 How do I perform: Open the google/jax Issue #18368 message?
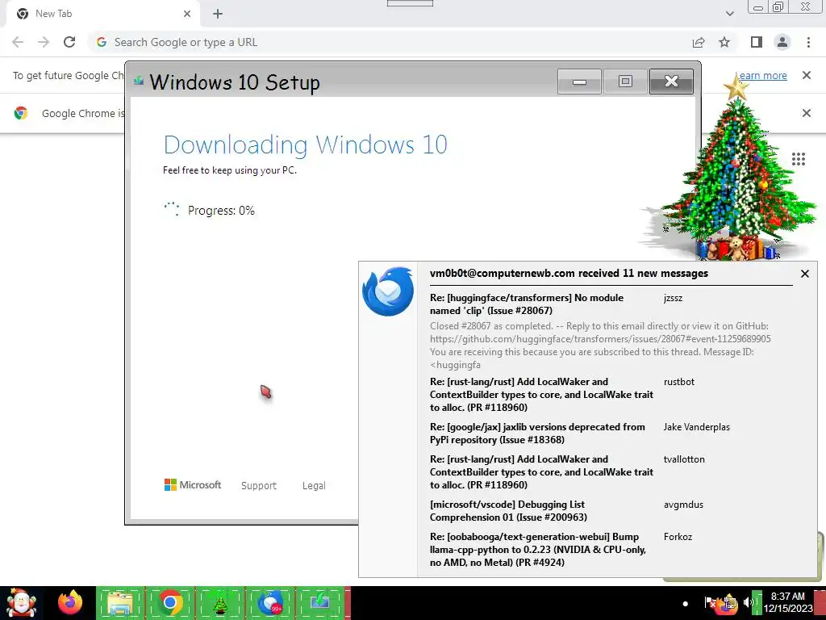537,434
